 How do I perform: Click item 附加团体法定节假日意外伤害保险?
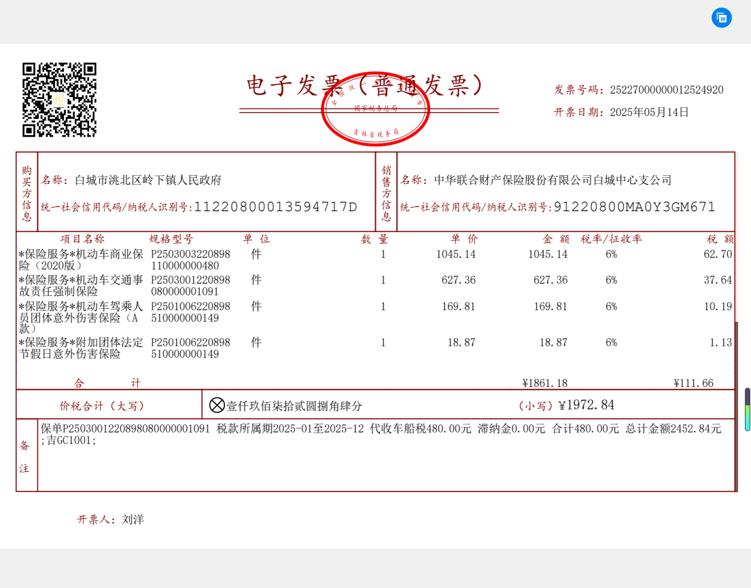coord(81,348)
